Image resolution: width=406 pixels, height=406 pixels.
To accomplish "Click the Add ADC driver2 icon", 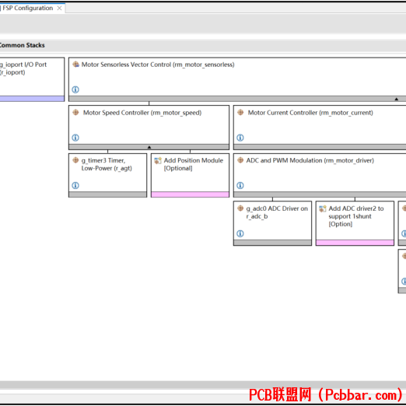I will pyautogui.click(x=323, y=208).
